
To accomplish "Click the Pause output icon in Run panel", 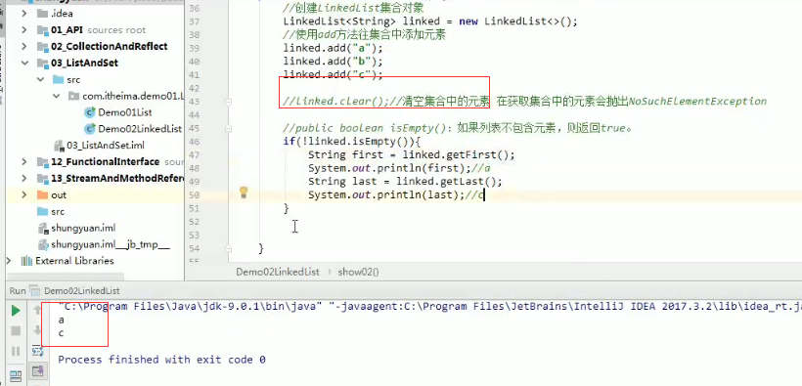I will pos(16,351).
